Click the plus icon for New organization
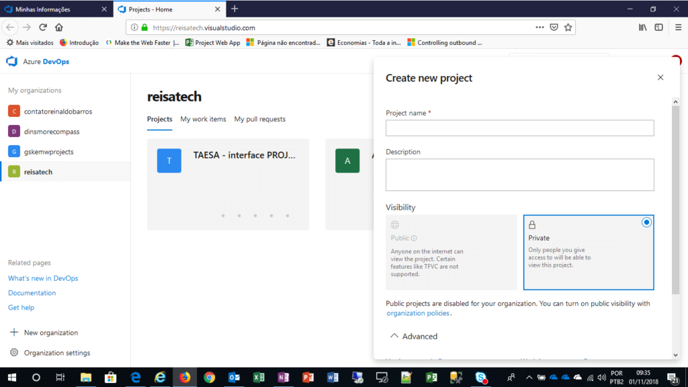The width and height of the screenshot is (688, 387). [14, 332]
